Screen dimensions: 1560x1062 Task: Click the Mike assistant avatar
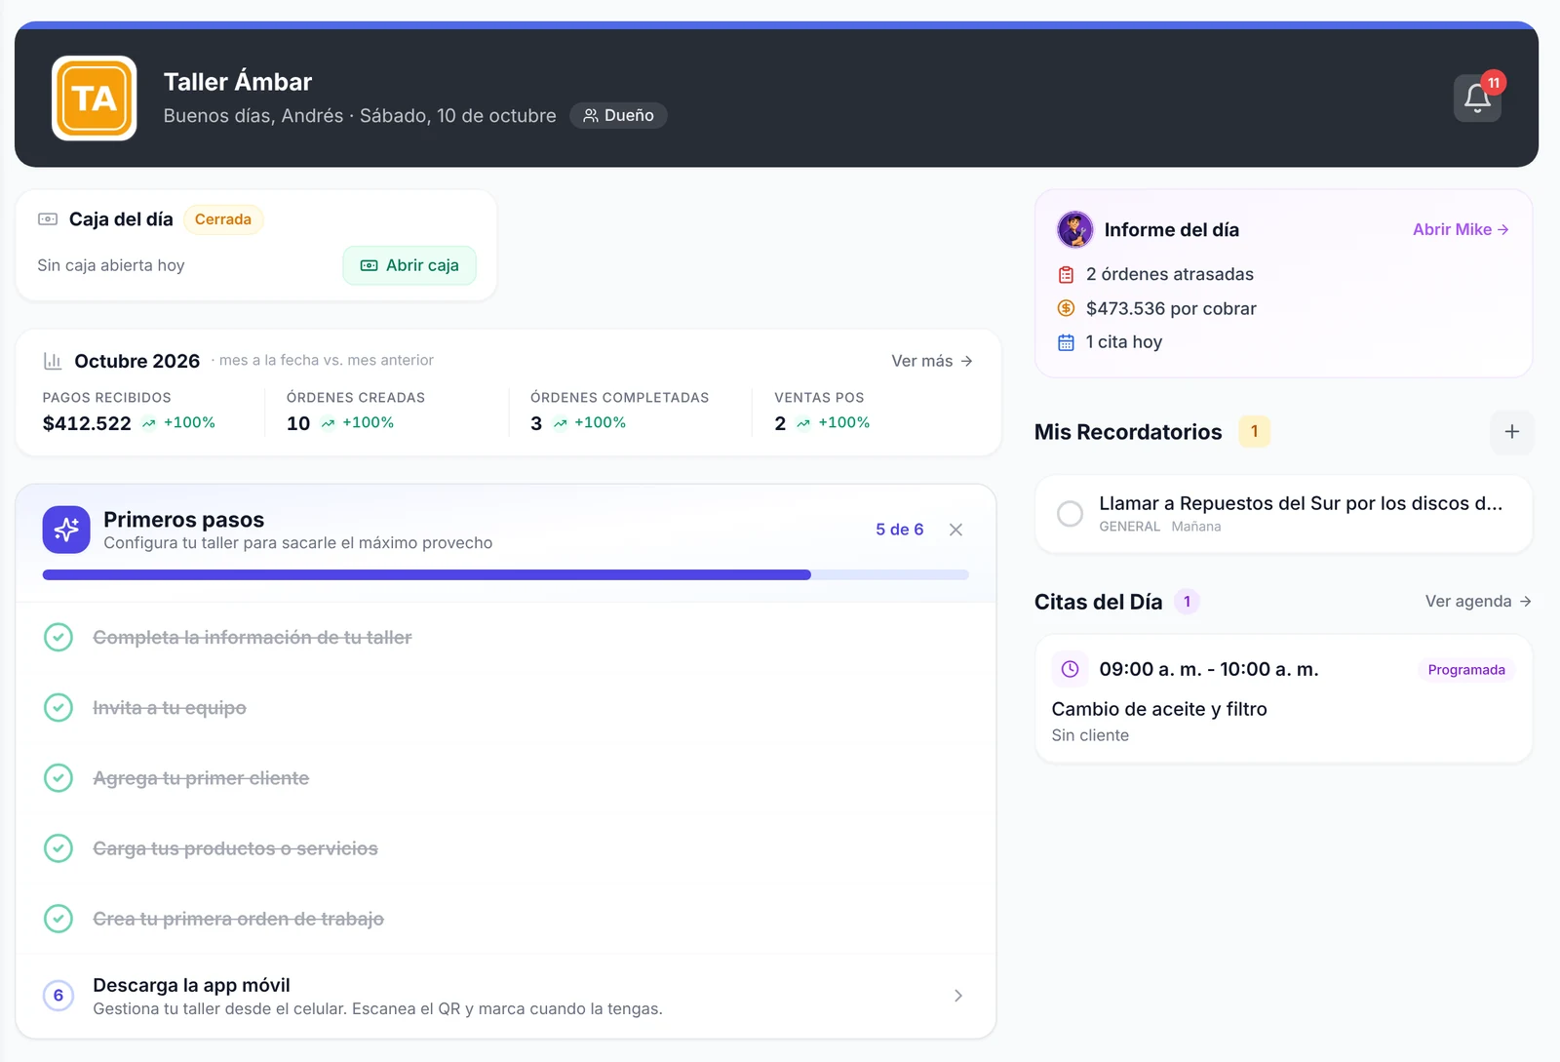click(1074, 230)
